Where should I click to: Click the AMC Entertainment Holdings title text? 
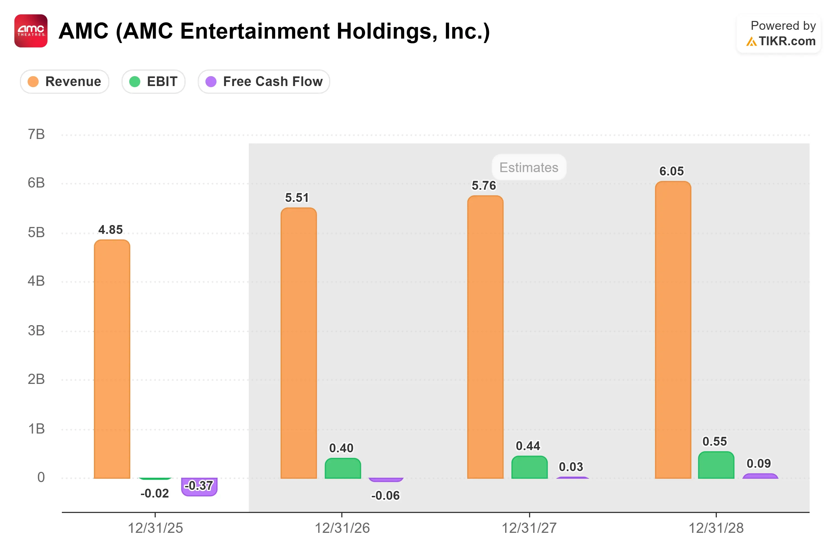274,31
